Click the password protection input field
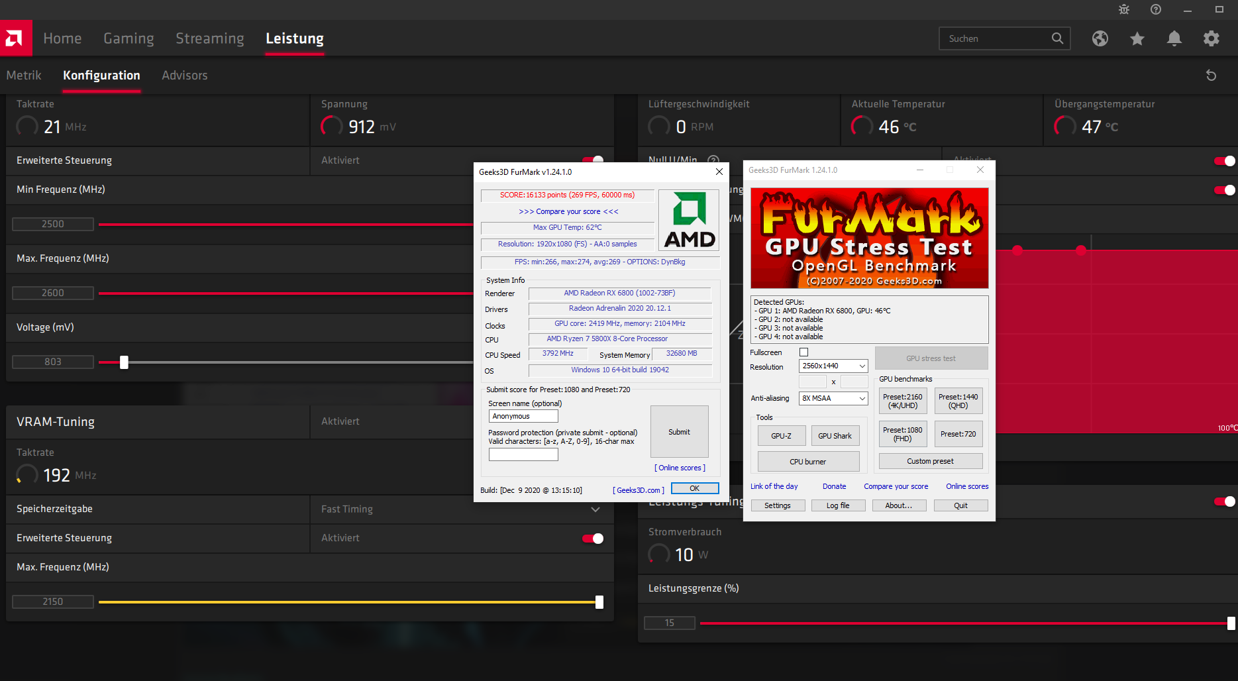 [x=523, y=454]
